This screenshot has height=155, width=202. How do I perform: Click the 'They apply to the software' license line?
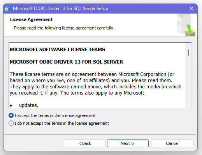(95, 87)
